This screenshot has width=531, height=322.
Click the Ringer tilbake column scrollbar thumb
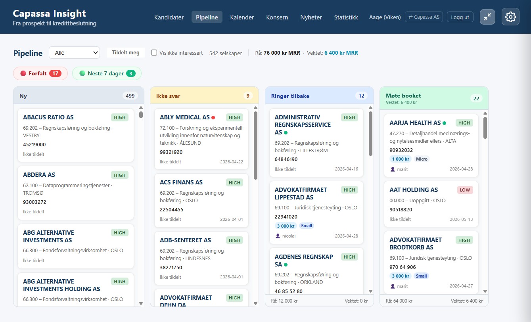tap(370, 133)
